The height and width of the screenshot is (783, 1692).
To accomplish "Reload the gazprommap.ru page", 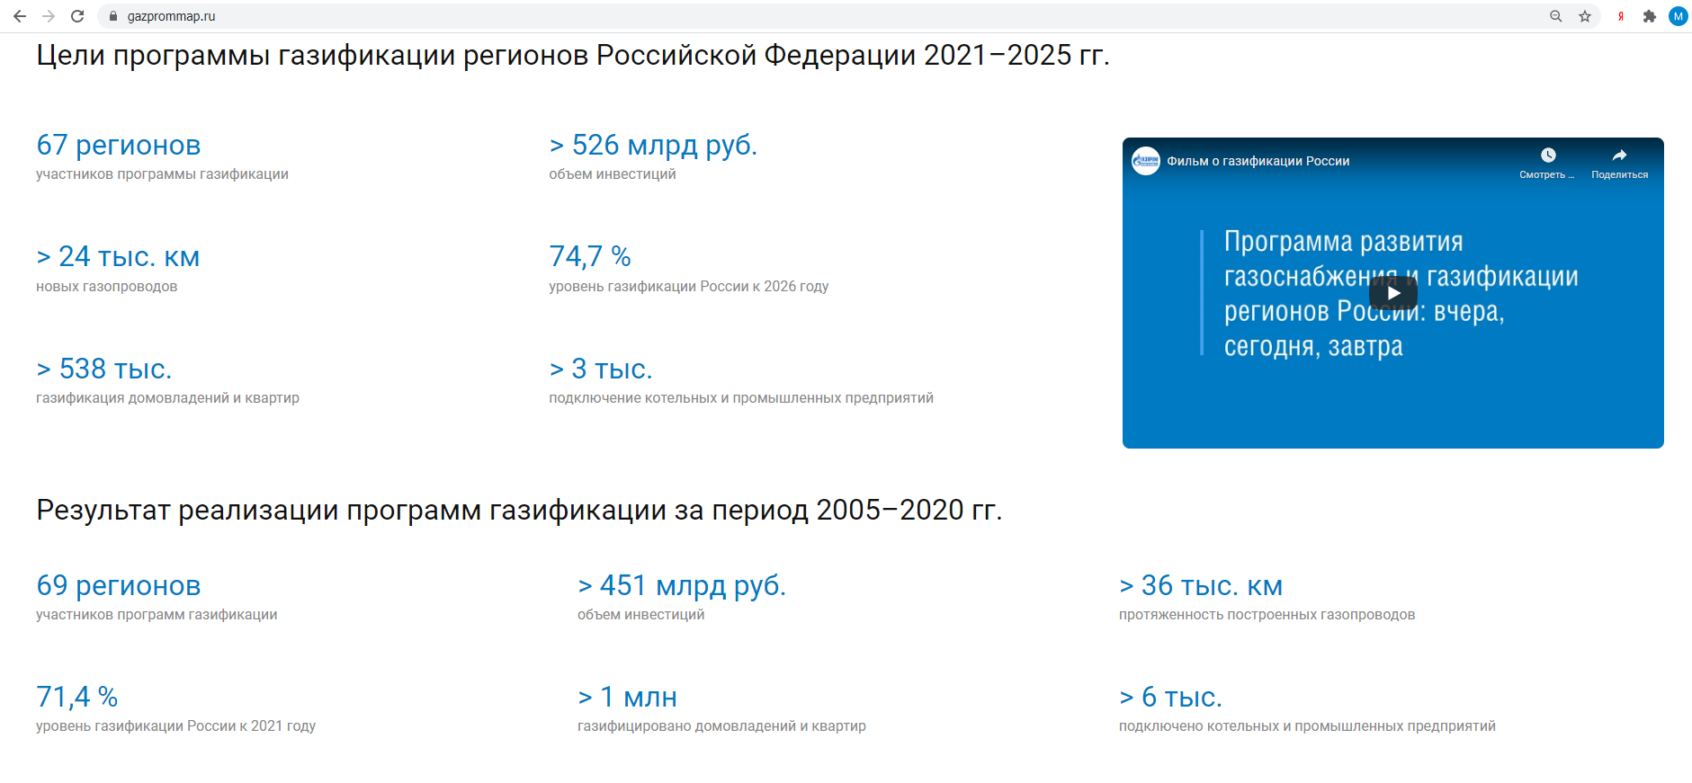I will (x=77, y=16).
